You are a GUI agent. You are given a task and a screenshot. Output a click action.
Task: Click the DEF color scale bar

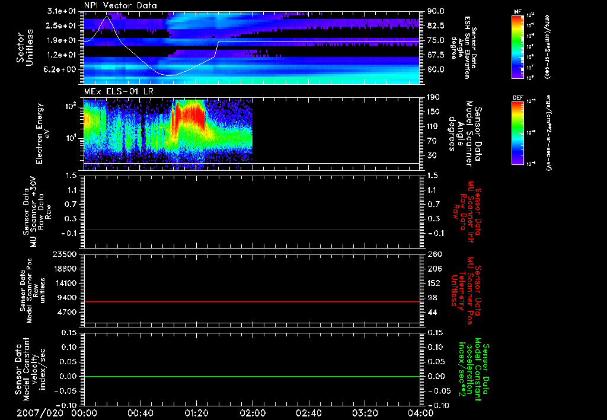518,133
